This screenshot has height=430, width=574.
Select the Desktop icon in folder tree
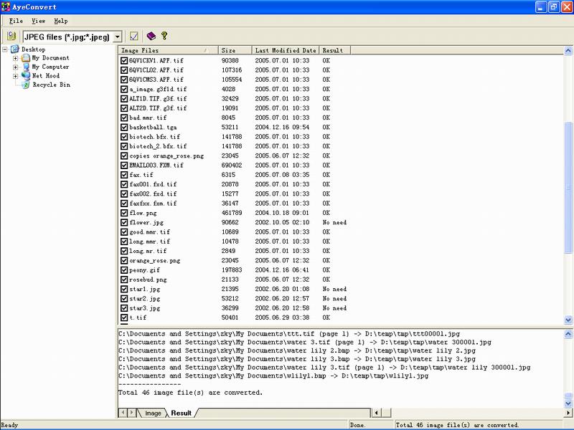point(15,49)
